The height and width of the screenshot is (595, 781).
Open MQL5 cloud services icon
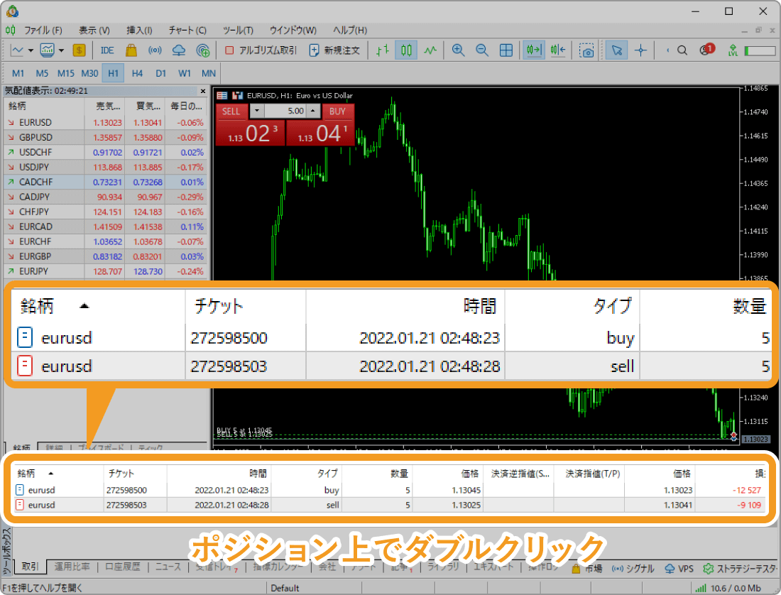pos(179,50)
